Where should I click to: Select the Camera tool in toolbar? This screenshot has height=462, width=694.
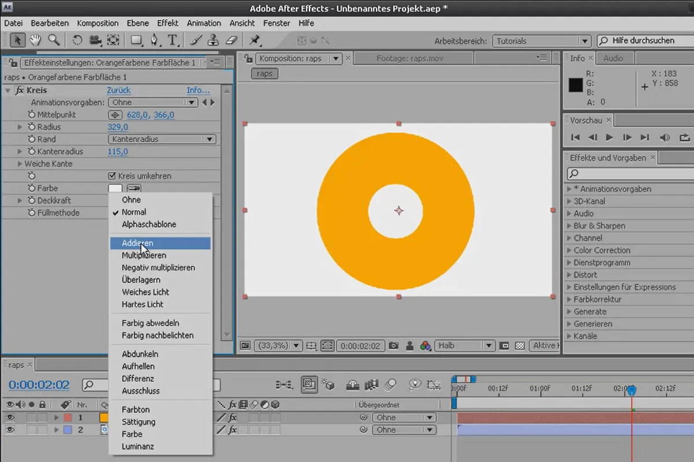[95, 40]
